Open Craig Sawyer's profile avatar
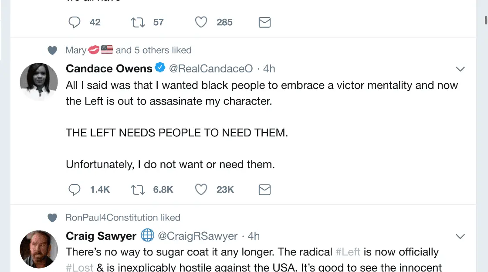This screenshot has width=488, height=272. point(39,249)
